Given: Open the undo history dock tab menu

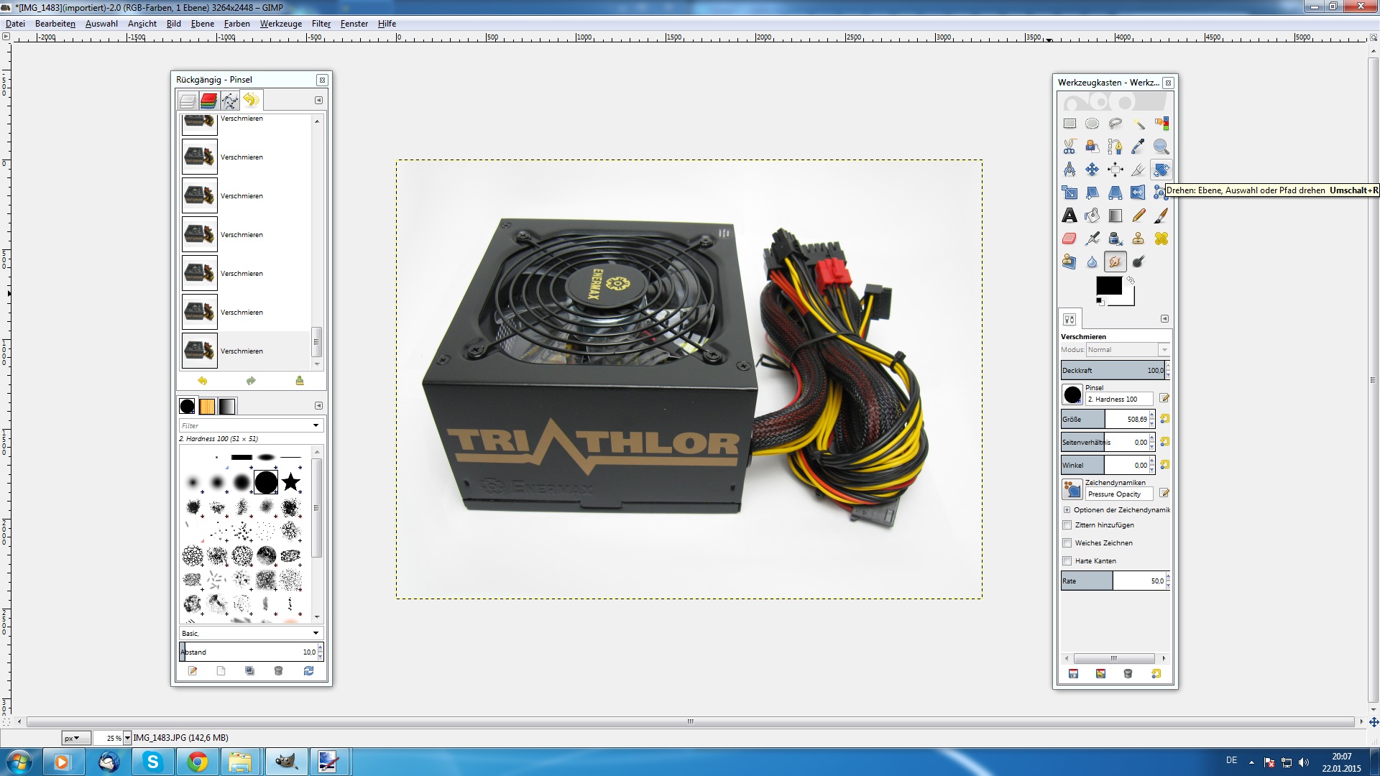Looking at the screenshot, I should (x=319, y=101).
